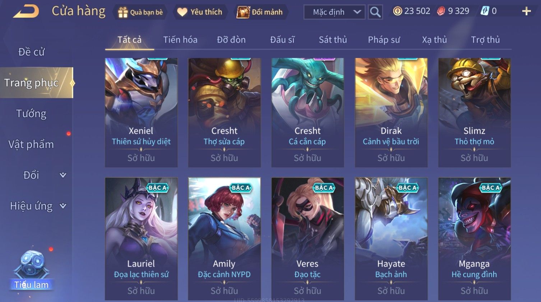
Task: Switch to the Tiến hóa tab
Action: tap(180, 40)
